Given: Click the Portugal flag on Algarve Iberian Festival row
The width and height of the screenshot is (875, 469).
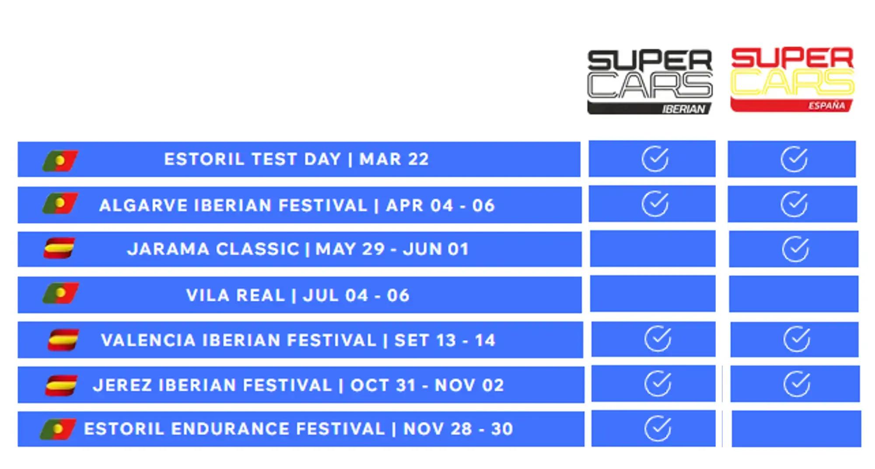Looking at the screenshot, I should (60, 203).
